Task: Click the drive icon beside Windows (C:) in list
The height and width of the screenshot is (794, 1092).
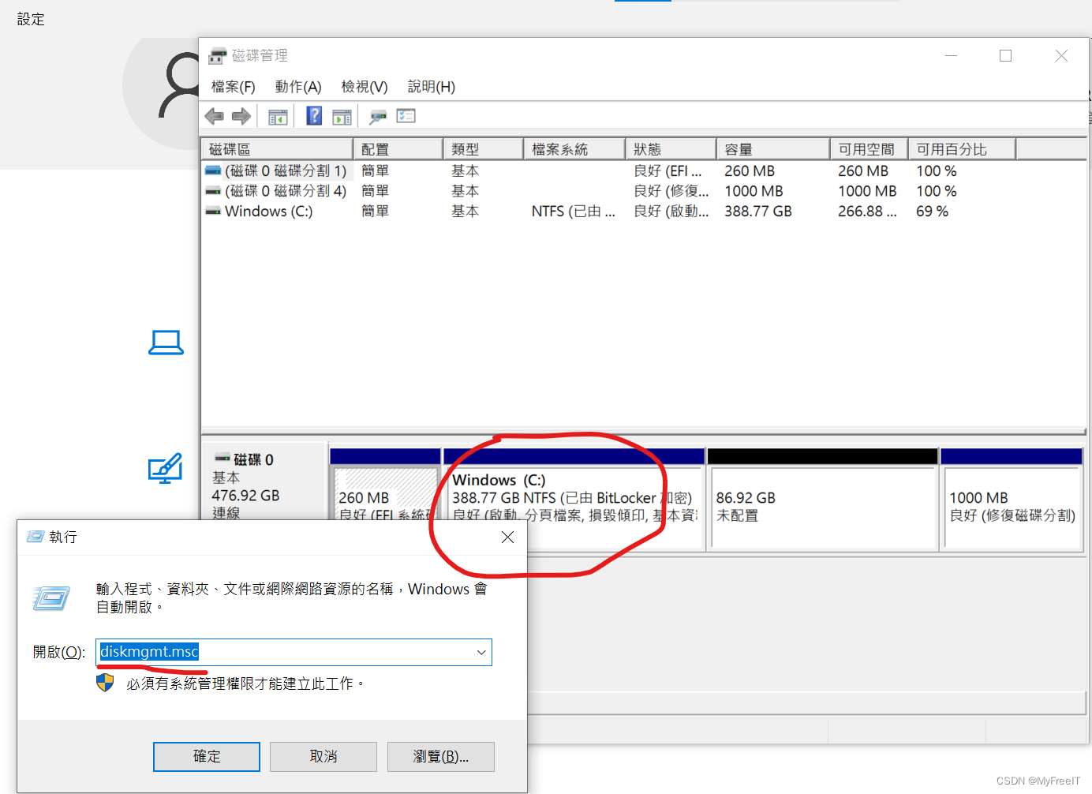Action: click(x=213, y=212)
